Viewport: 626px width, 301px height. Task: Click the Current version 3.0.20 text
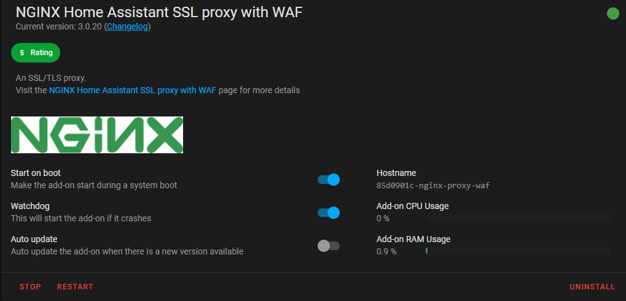tap(59, 26)
